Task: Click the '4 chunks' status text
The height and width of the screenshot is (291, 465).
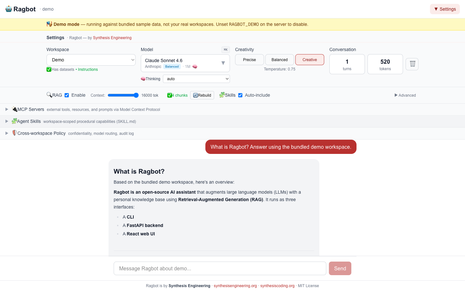Action: point(180,95)
